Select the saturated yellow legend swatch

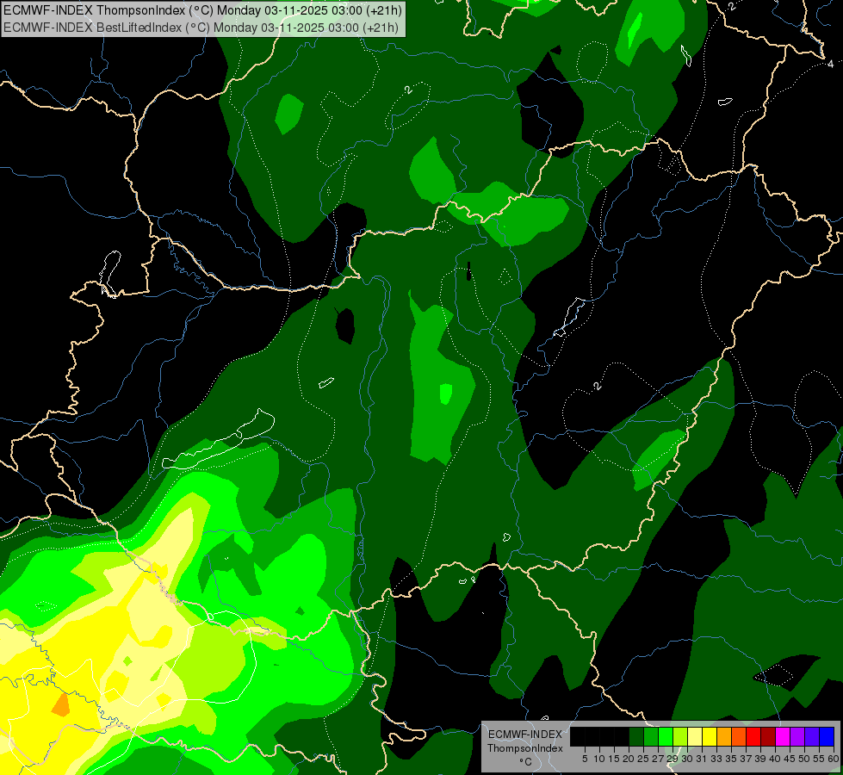coord(710,736)
